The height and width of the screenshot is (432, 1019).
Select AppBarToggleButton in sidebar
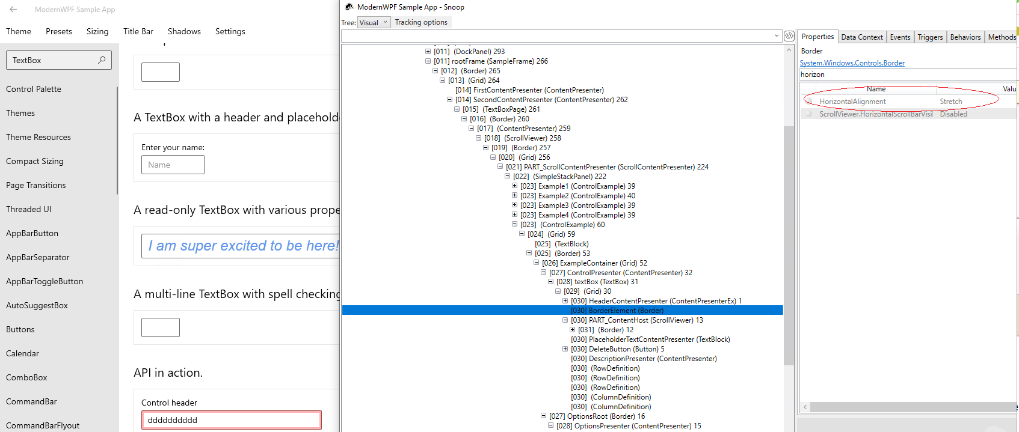tap(45, 281)
